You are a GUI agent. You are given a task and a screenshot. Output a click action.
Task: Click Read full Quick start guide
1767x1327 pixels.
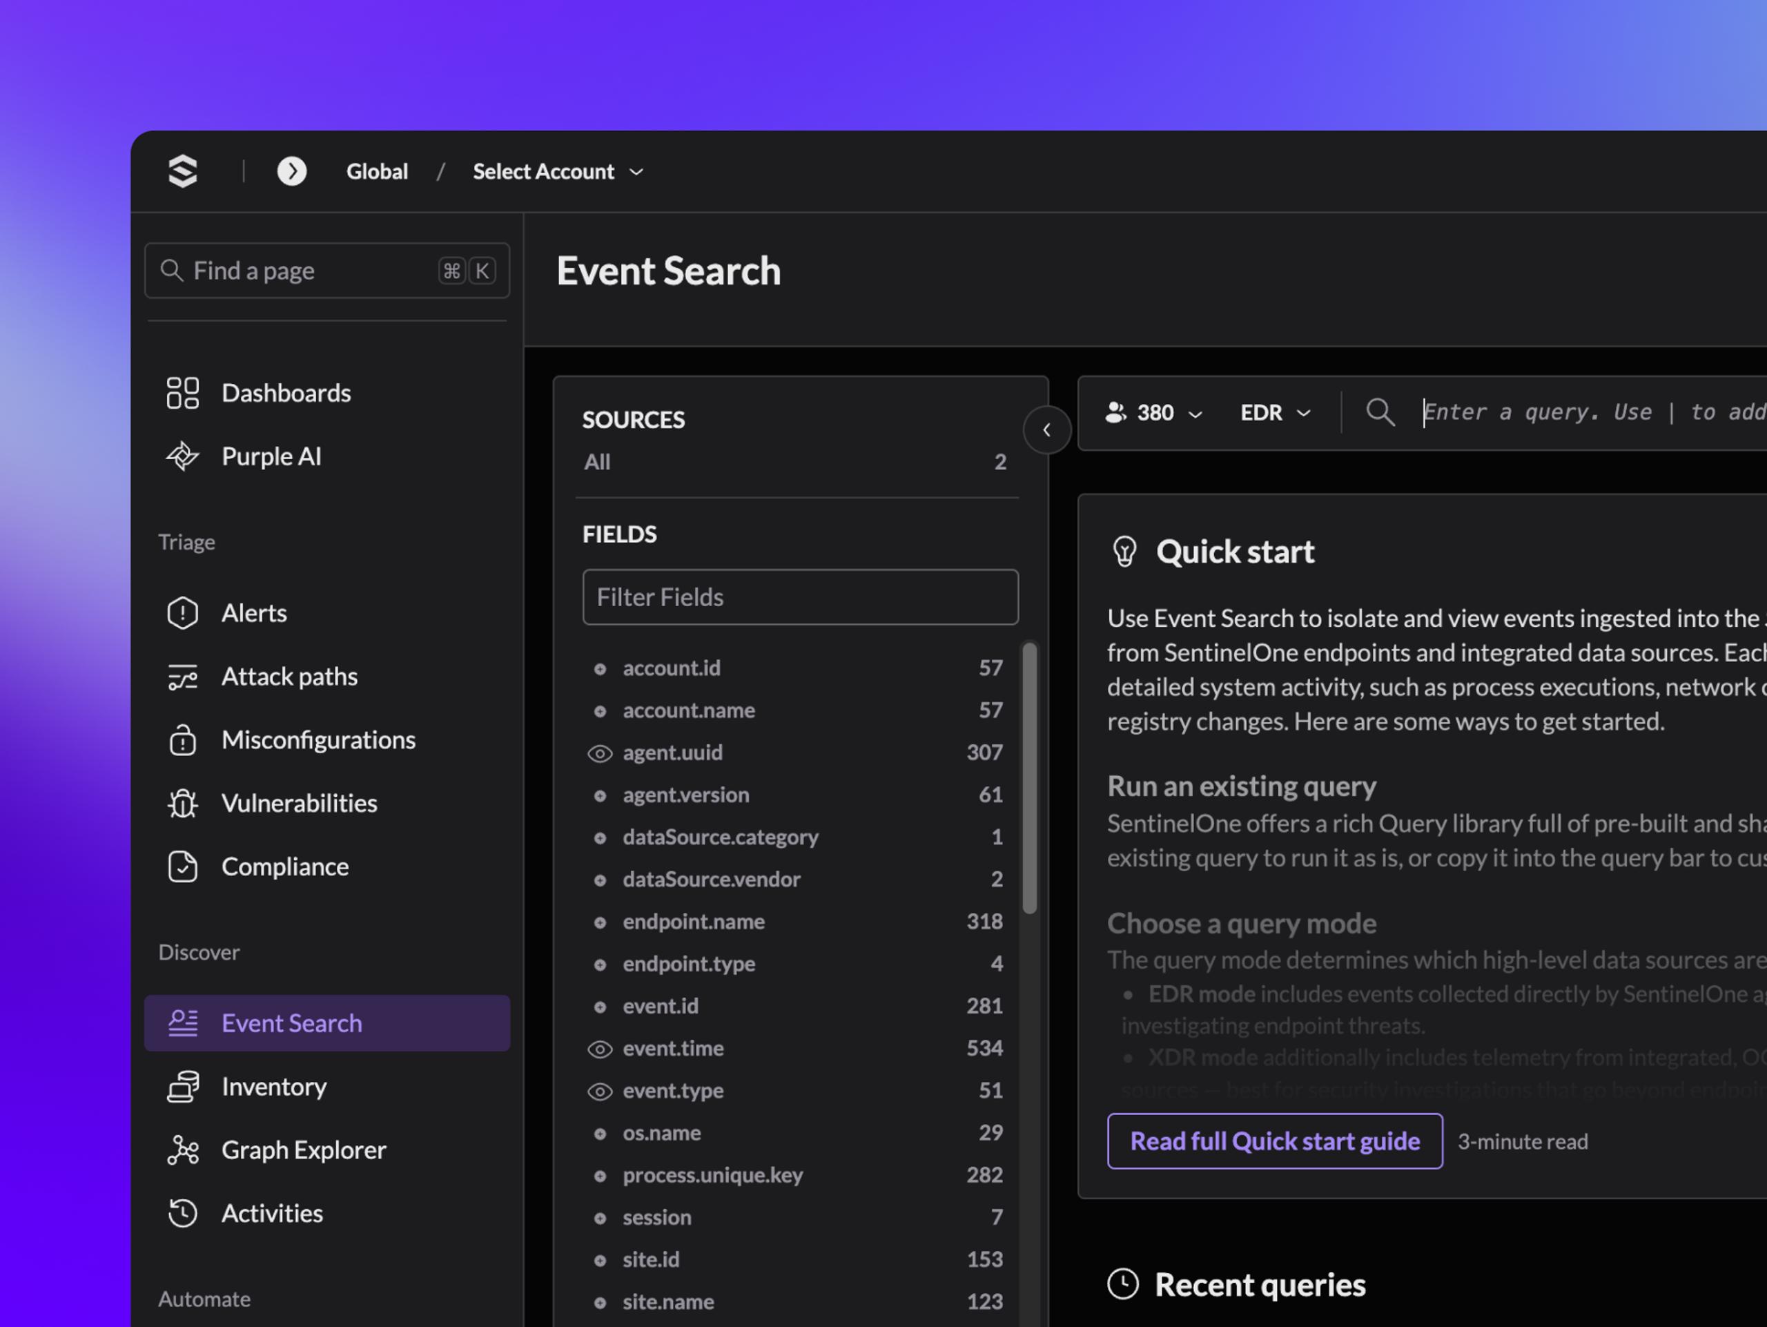1275,1142
